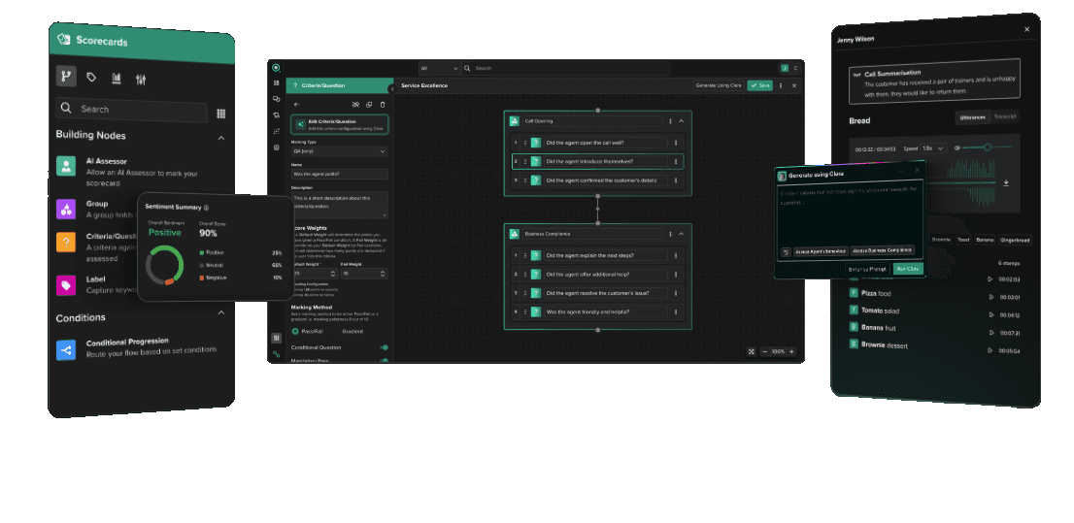Click the tag icon in Scorecards toolbar
The image size is (1074, 523).
click(x=91, y=78)
